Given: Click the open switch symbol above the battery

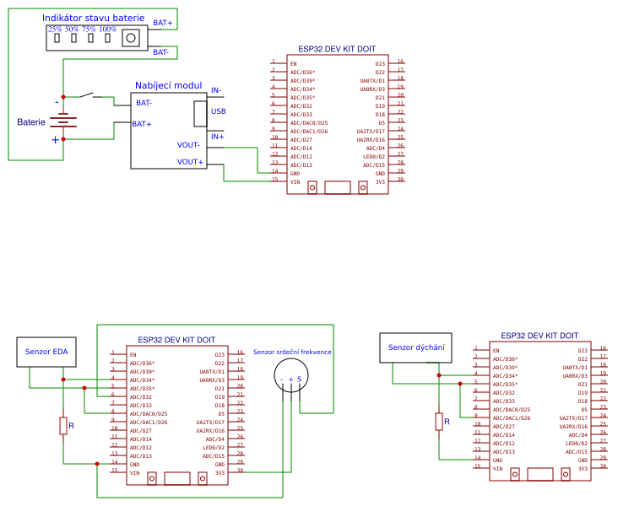Looking at the screenshot, I should pos(90,95).
